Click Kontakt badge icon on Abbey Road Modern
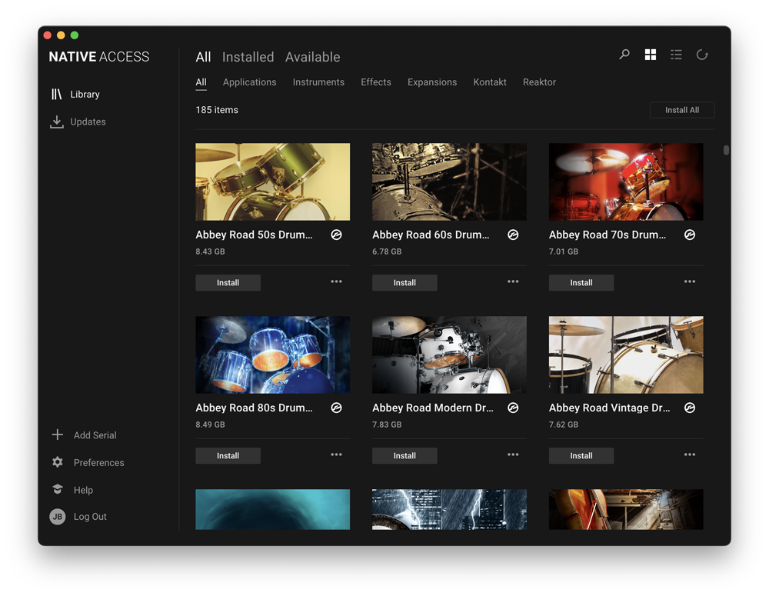Viewport: 769px width, 596px height. [x=513, y=408]
